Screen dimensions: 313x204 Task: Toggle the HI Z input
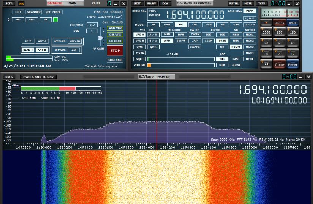point(28,41)
